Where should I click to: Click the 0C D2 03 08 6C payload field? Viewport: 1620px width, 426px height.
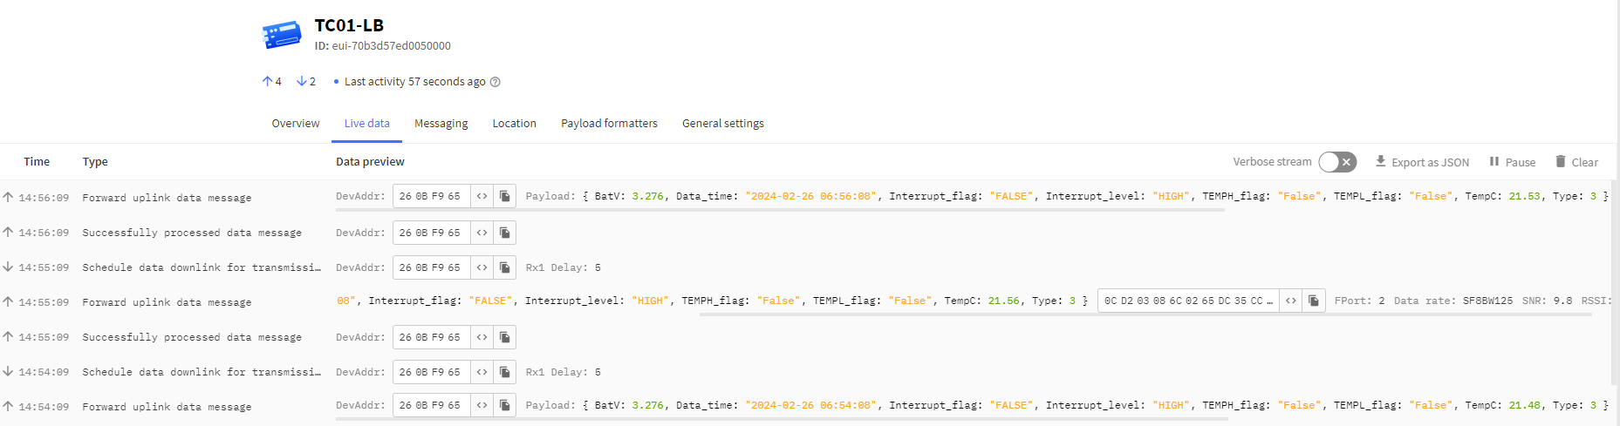click(1188, 301)
